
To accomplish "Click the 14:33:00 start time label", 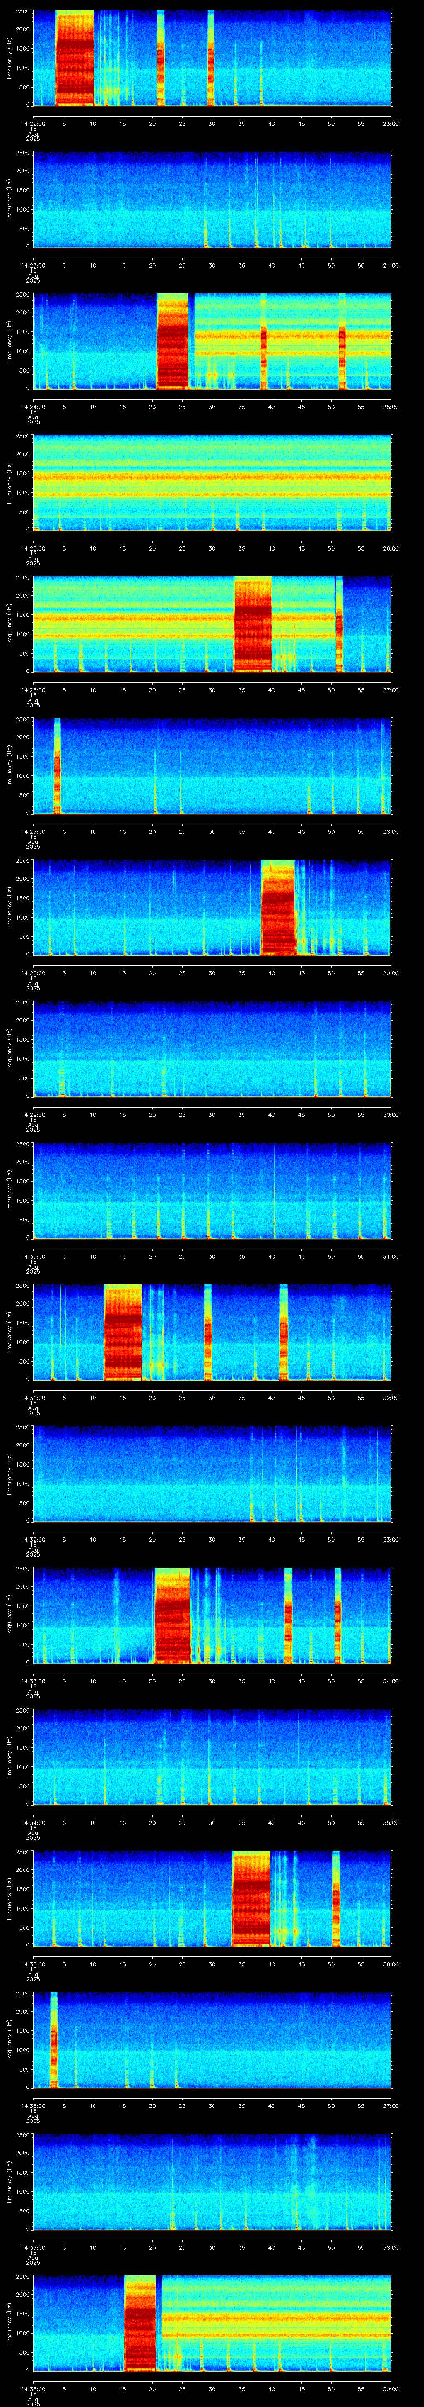I will pos(33,1681).
